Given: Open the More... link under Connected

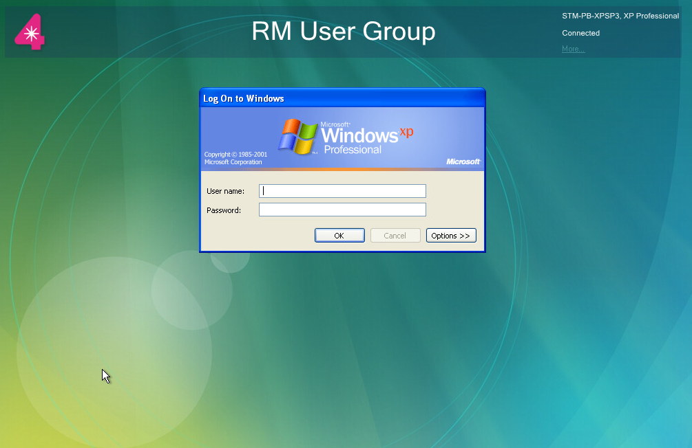Looking at the screenshot, I should coord(574,49).
